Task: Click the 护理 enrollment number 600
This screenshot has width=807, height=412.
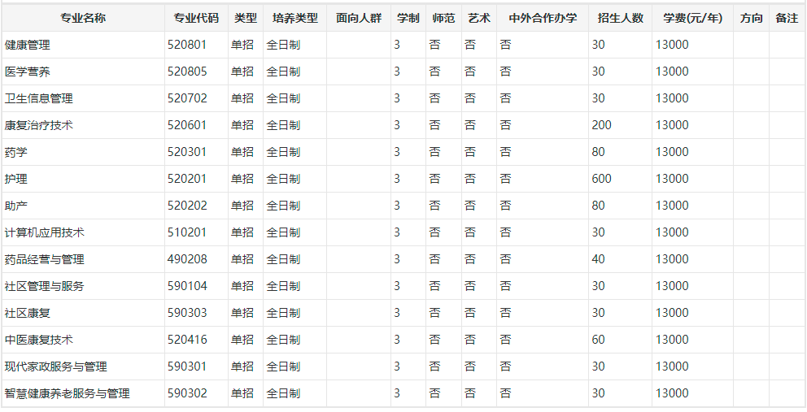Action: [x=601, y=179]
